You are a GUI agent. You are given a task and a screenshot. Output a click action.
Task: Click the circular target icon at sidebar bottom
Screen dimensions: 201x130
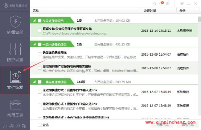[12, 126]
